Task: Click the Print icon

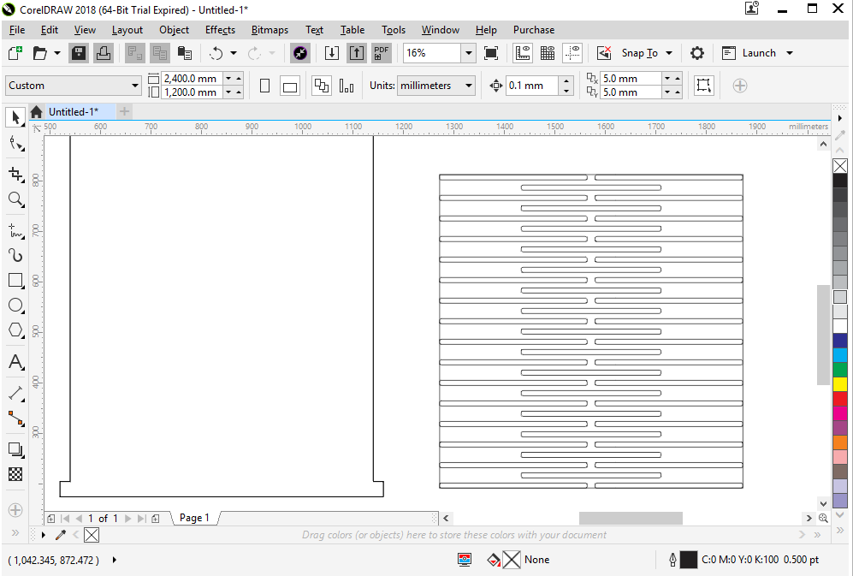Action: point(104,53)
